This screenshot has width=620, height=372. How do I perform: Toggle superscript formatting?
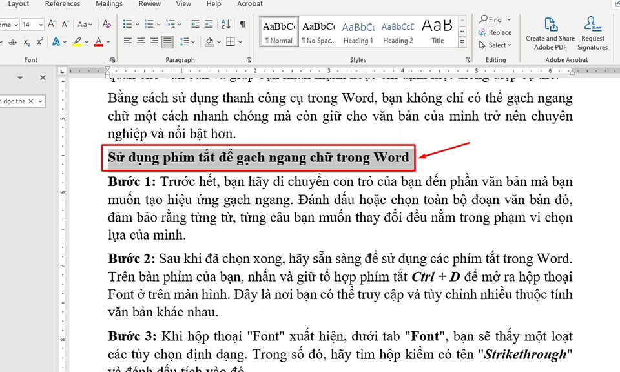point(39,42)
